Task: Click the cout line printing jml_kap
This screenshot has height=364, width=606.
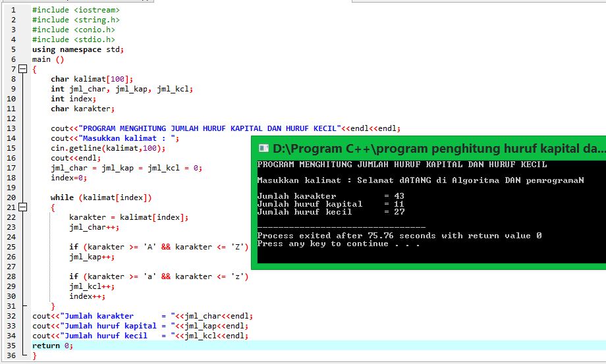Action: (x=140, y=326)
